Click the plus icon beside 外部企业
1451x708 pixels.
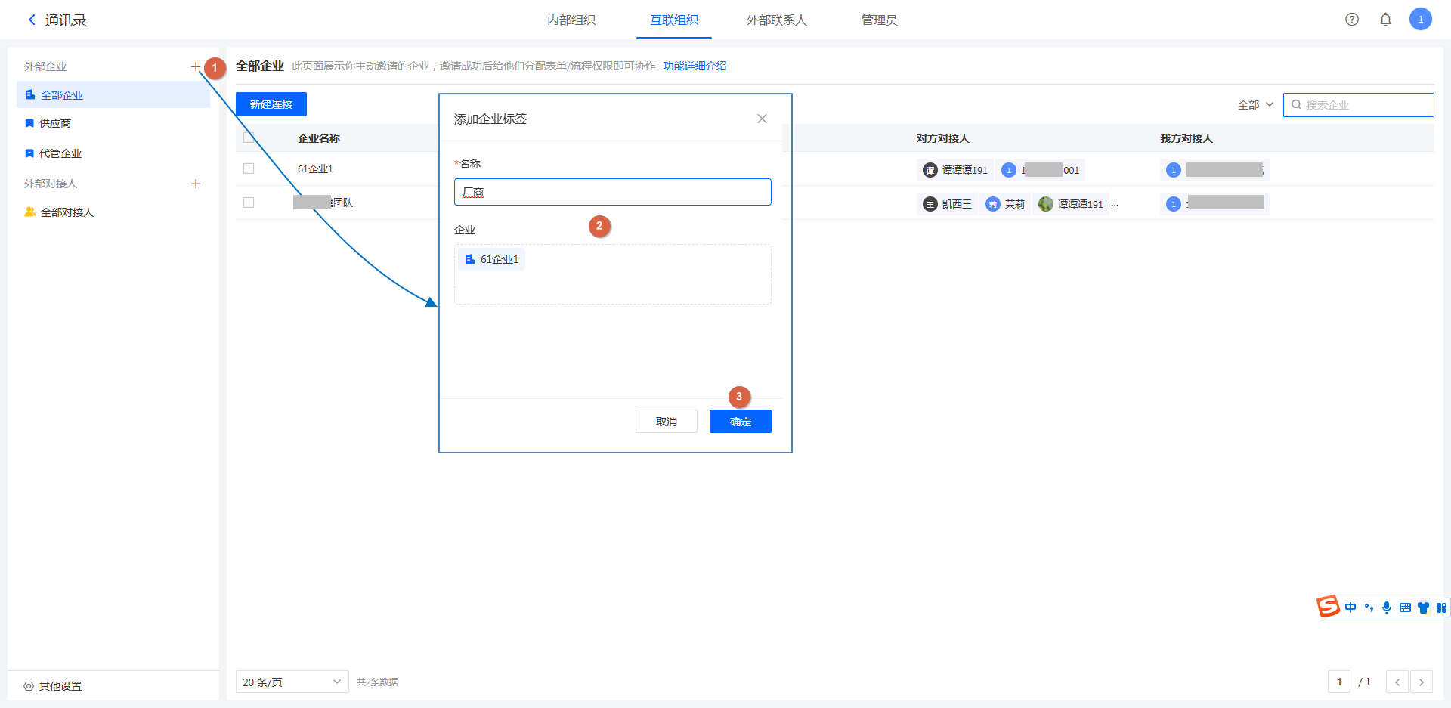click(195, 66)
